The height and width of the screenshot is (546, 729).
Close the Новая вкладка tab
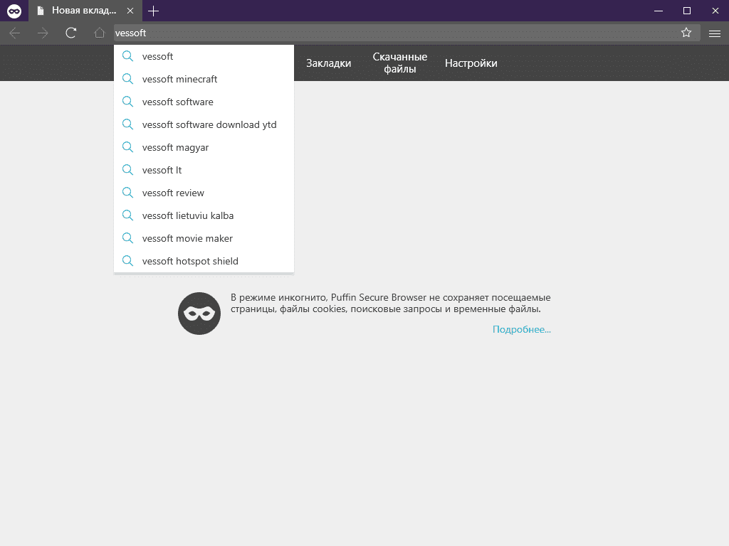pos(130,11)
